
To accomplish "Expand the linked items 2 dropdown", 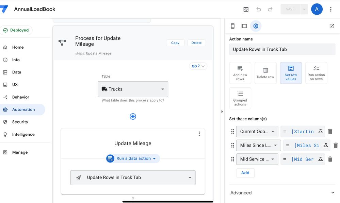I will tap(198, 66).
